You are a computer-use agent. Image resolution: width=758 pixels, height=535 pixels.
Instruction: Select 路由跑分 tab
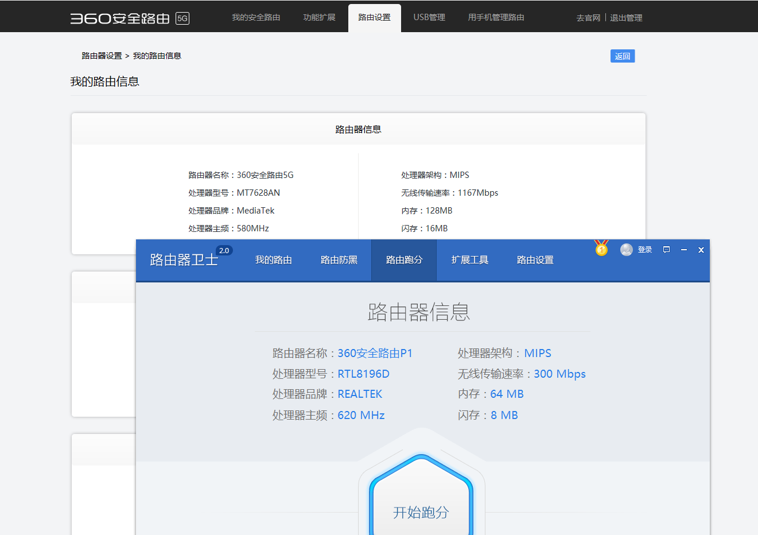coord(404,260)
